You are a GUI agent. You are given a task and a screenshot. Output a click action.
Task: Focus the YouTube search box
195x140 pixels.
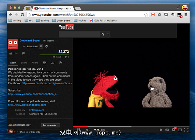[79, 34]
